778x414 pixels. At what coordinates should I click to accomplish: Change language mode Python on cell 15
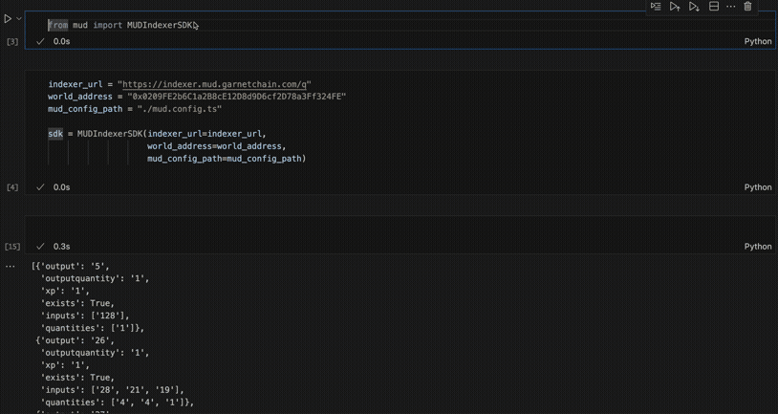click(758, 247)
